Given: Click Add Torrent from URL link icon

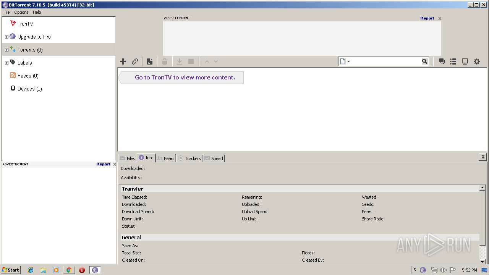Looking at the screenshot, I should coord(135,61).
